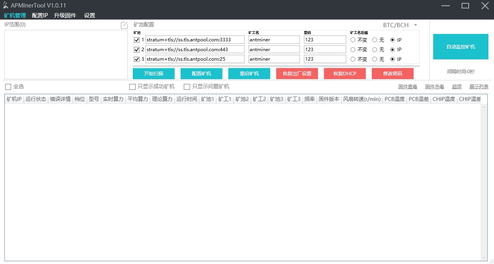This screenshot has width=494, height=264.
Task: Click the 超频 overclock link
Action: 457,87
